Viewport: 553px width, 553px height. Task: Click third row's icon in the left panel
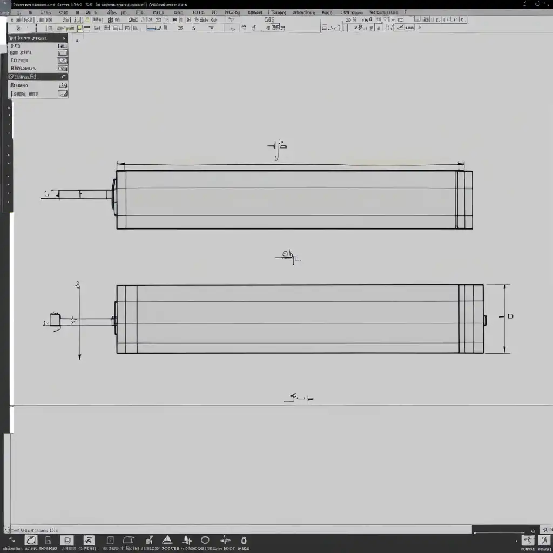(x=63, y=60)
